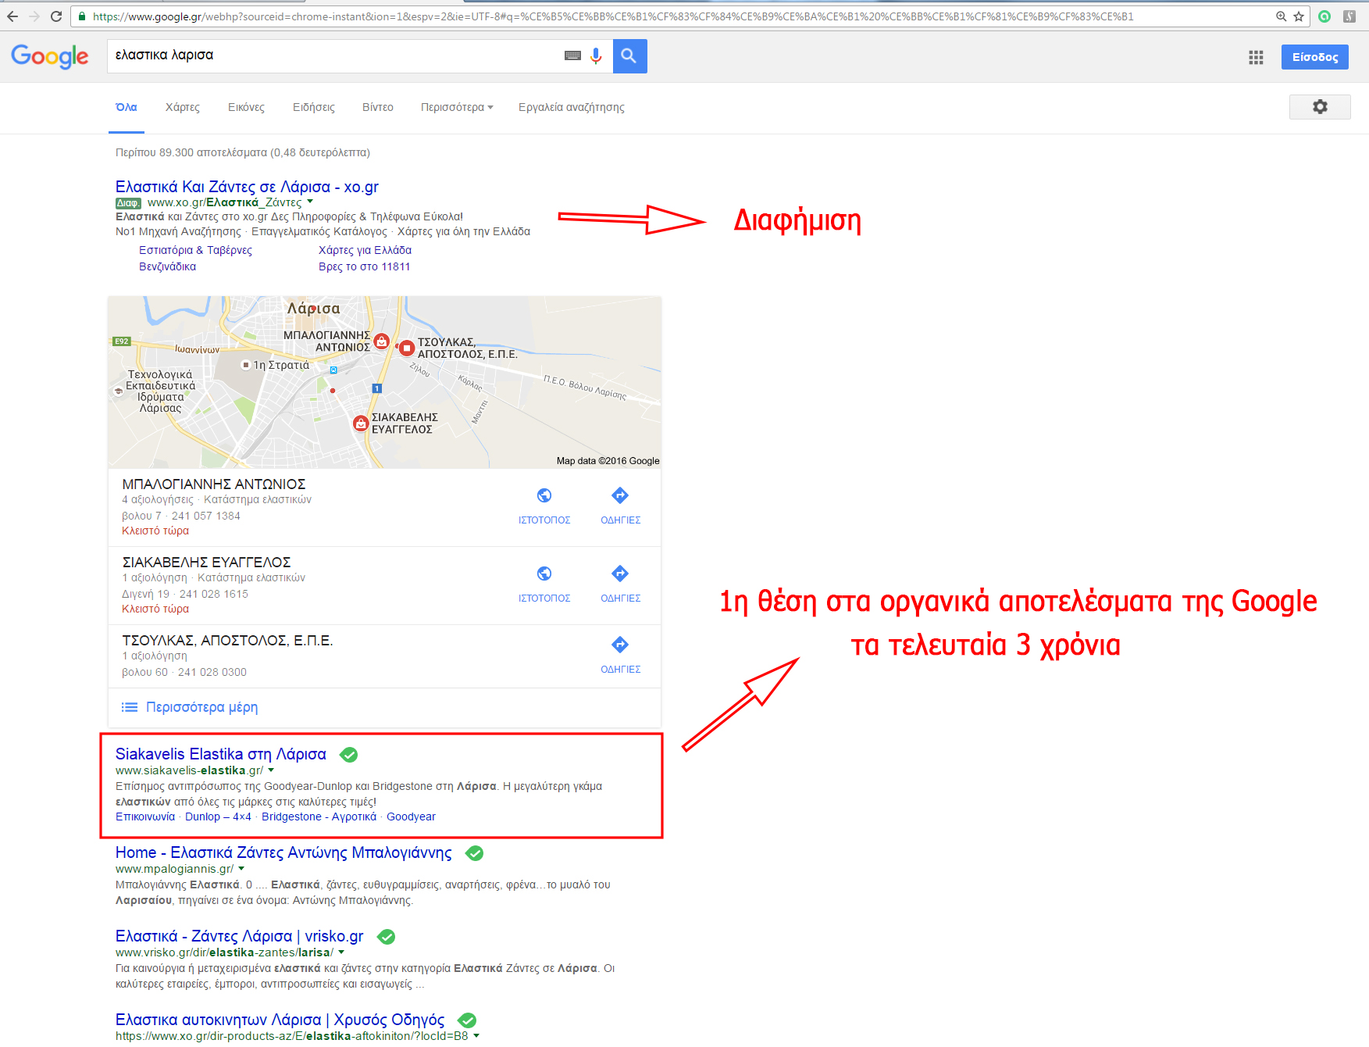Select the browser address bar URL
The height and width of the screenshot is (1047, 1369).
point(613,16)
